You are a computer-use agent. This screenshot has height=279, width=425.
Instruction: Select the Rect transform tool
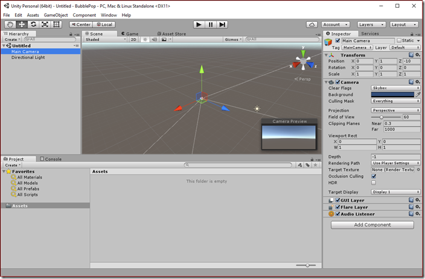coord(56,24)
